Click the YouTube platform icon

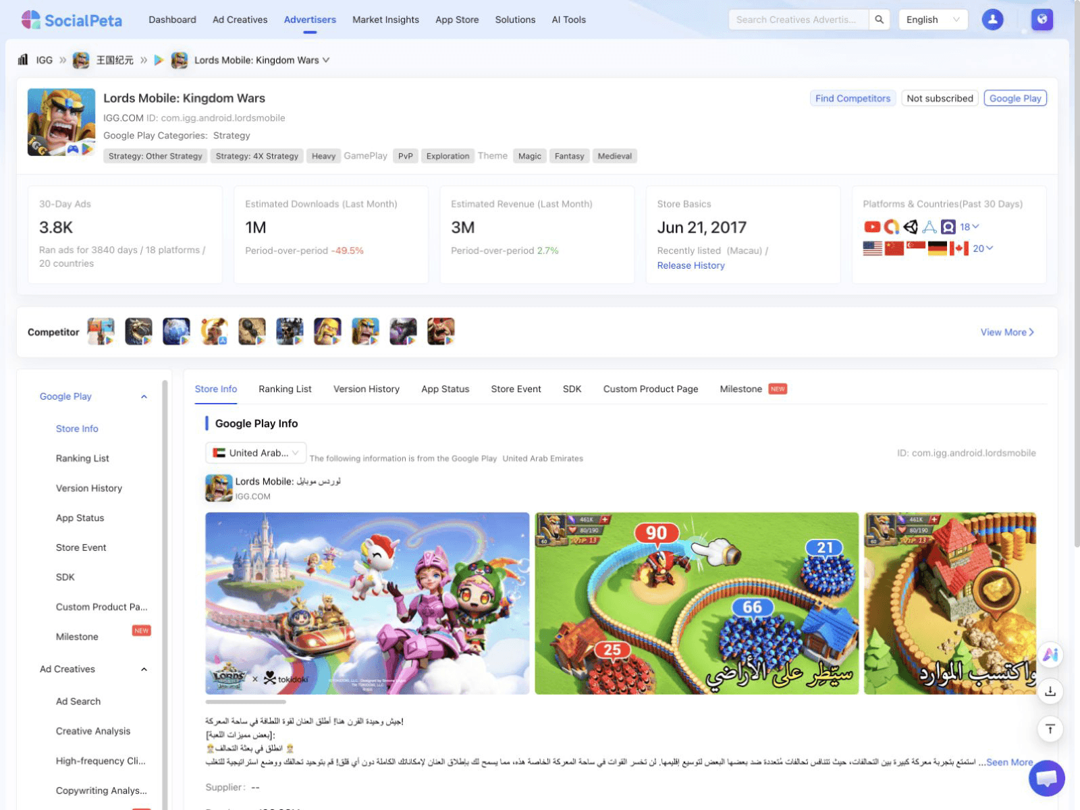click(872, 227)
